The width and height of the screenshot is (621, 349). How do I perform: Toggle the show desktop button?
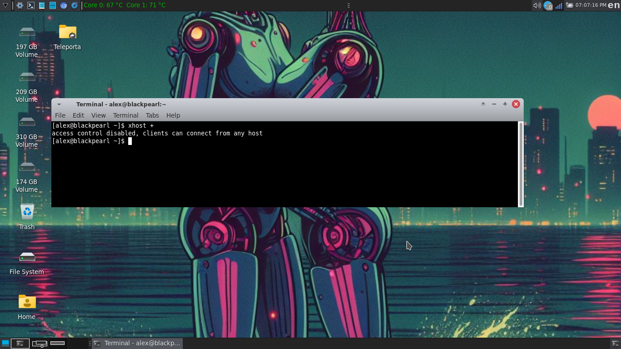click(5, 343)
